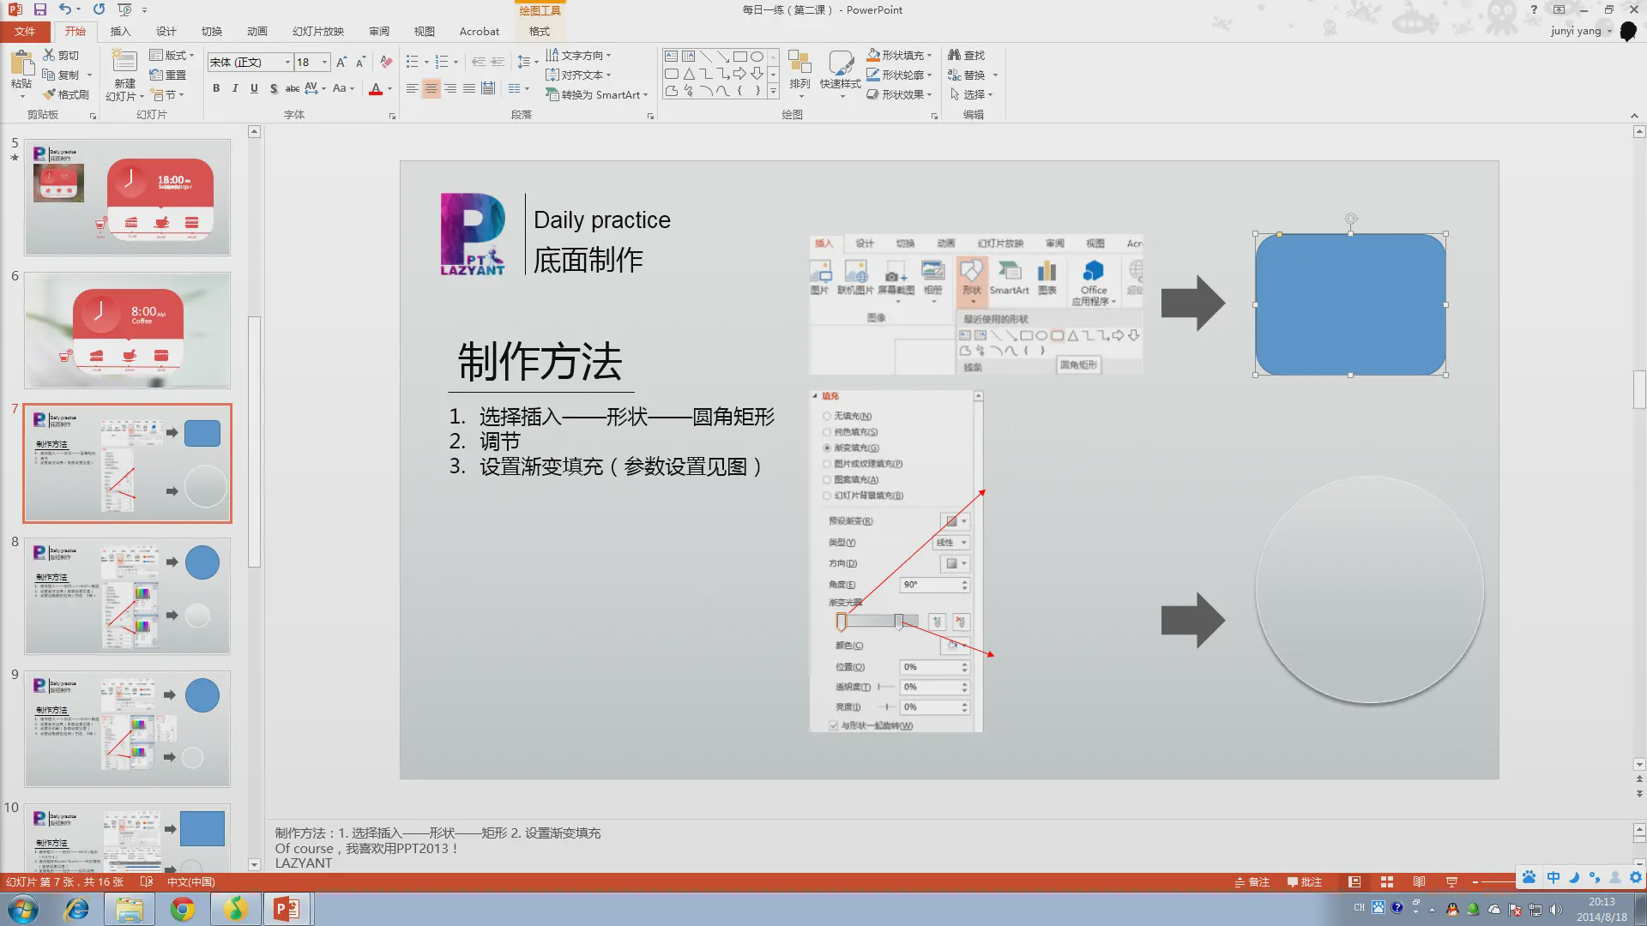Expand the Shape Fill (形状填充) dropdown
1647x926 pixels.
click(x=929, y=55)
